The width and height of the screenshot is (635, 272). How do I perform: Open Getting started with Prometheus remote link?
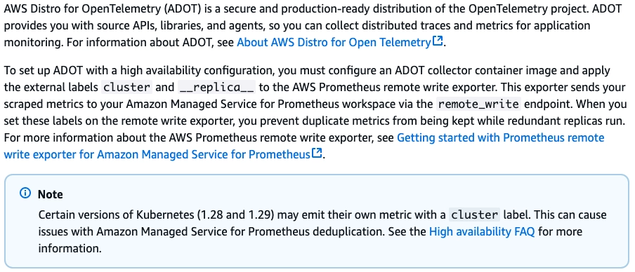pos(501,138)
